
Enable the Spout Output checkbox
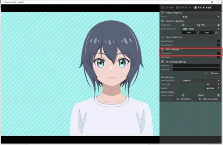click(219, 45)
